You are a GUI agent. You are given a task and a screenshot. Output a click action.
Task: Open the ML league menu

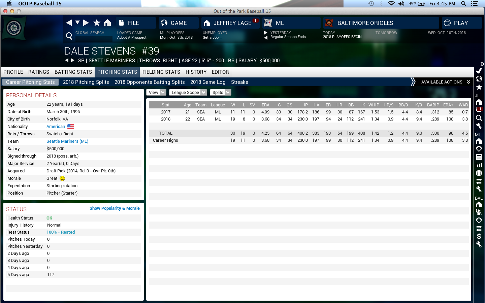[x=291, y=23]
